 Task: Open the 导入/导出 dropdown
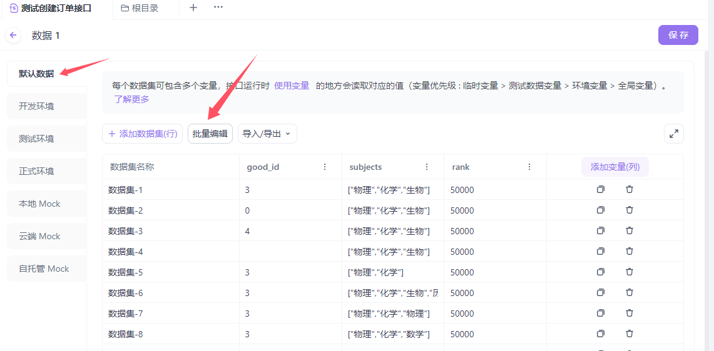(267, 134)
